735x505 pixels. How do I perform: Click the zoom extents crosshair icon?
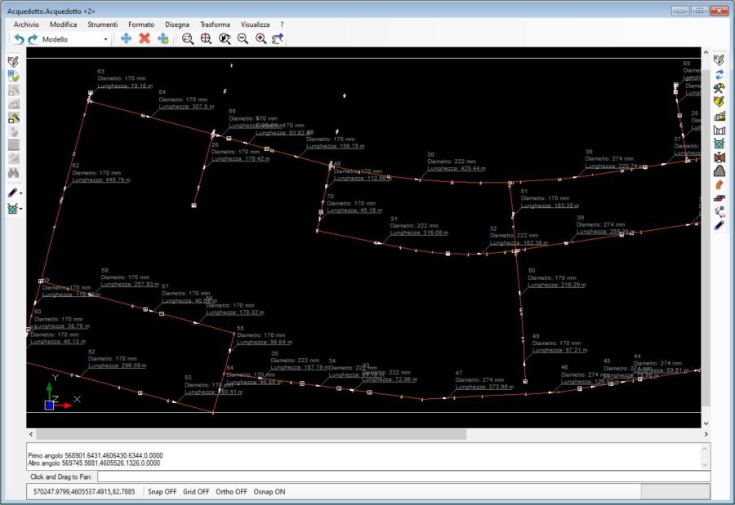(206, 38)
